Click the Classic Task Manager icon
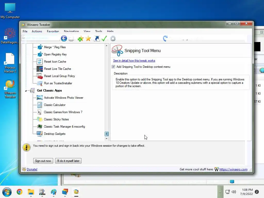Image resolution: width=264 pixels, height=198 pixels. coord(40,126)
